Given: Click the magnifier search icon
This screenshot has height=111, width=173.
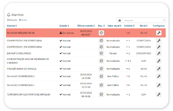Looking at the screenshot, I should click(164, 20).
